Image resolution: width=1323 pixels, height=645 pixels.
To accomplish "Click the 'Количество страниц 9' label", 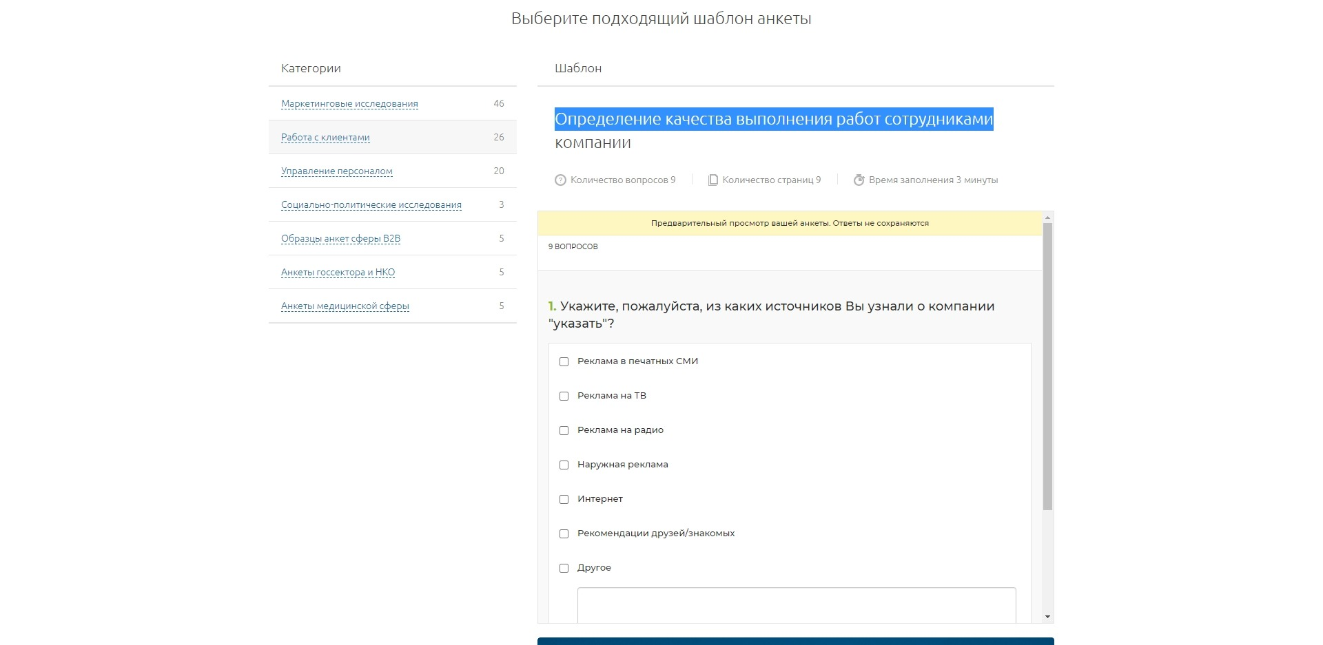I will pos(772,180).
